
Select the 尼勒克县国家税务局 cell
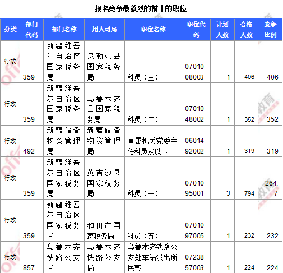(104, 62)
